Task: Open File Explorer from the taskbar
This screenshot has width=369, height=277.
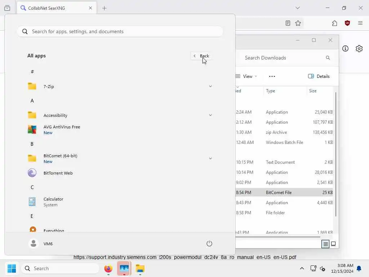Action: (140, 268)
